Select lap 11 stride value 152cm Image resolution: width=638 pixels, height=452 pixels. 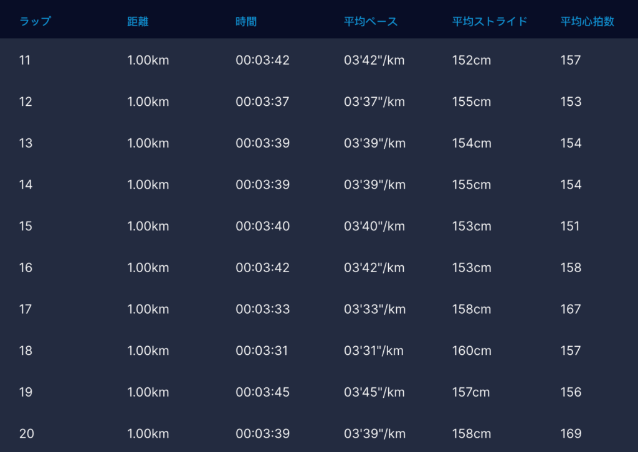472,60
